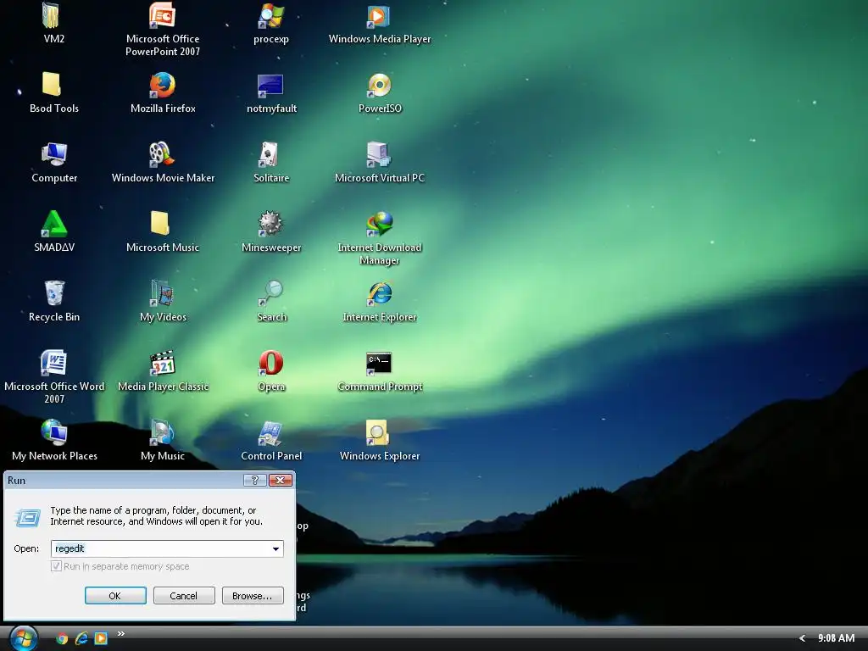Open the VM2 desktop folder icon
Viewport: 868px width, 651px height.
point(52,15)
